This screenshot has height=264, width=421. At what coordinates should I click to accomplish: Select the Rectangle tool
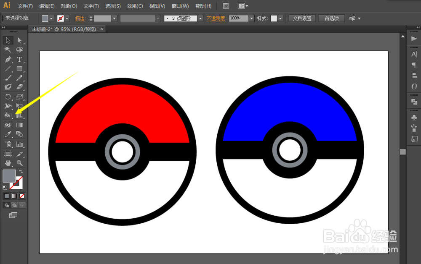[19, 68]
